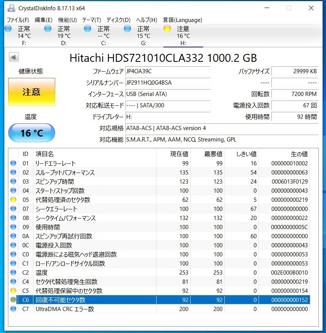
Task: Click the firmware field JP4OA39C
Action: (168, 71)
